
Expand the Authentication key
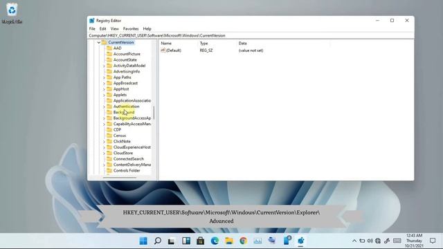pyautogui.click(x=104, y=107)
